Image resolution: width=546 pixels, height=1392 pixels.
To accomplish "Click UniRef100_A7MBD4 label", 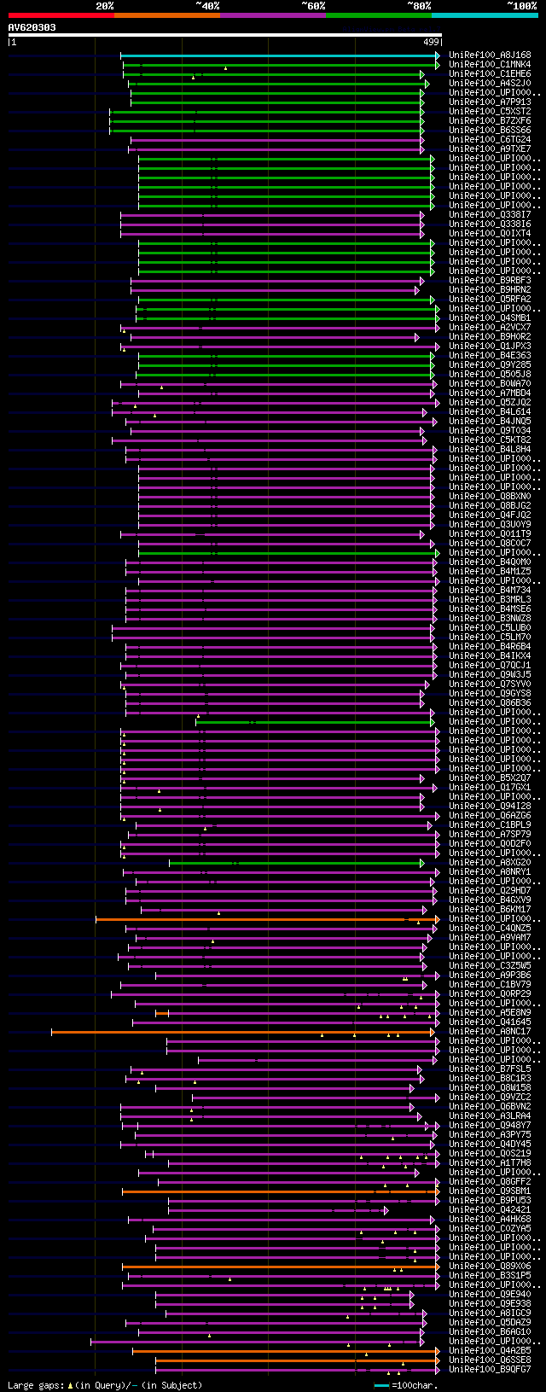I will (x=490, y=393).
